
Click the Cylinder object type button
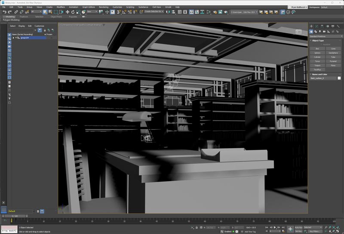[x=317, y=57]
